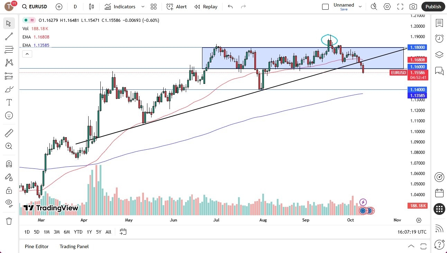Take a chart snapshot with camera icon
447x253 pixels.
(x=413, y=7)
